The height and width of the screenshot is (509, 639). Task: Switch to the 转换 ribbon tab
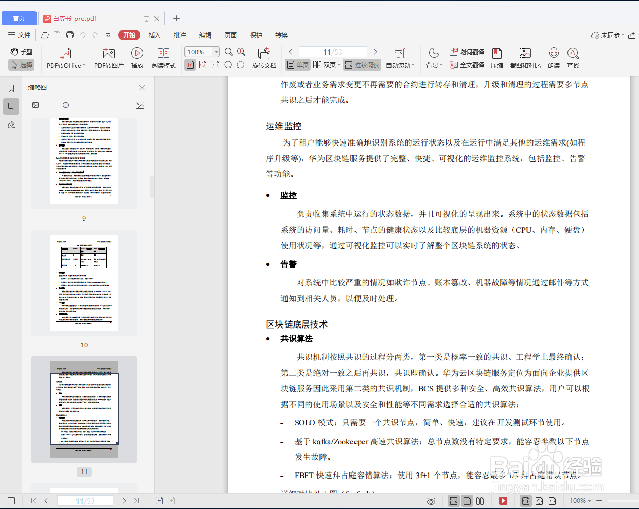(x=281, y=35)
